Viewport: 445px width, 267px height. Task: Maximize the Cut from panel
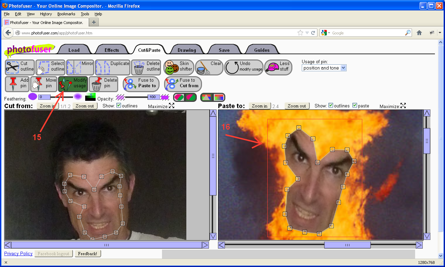(x=172, y=106)
